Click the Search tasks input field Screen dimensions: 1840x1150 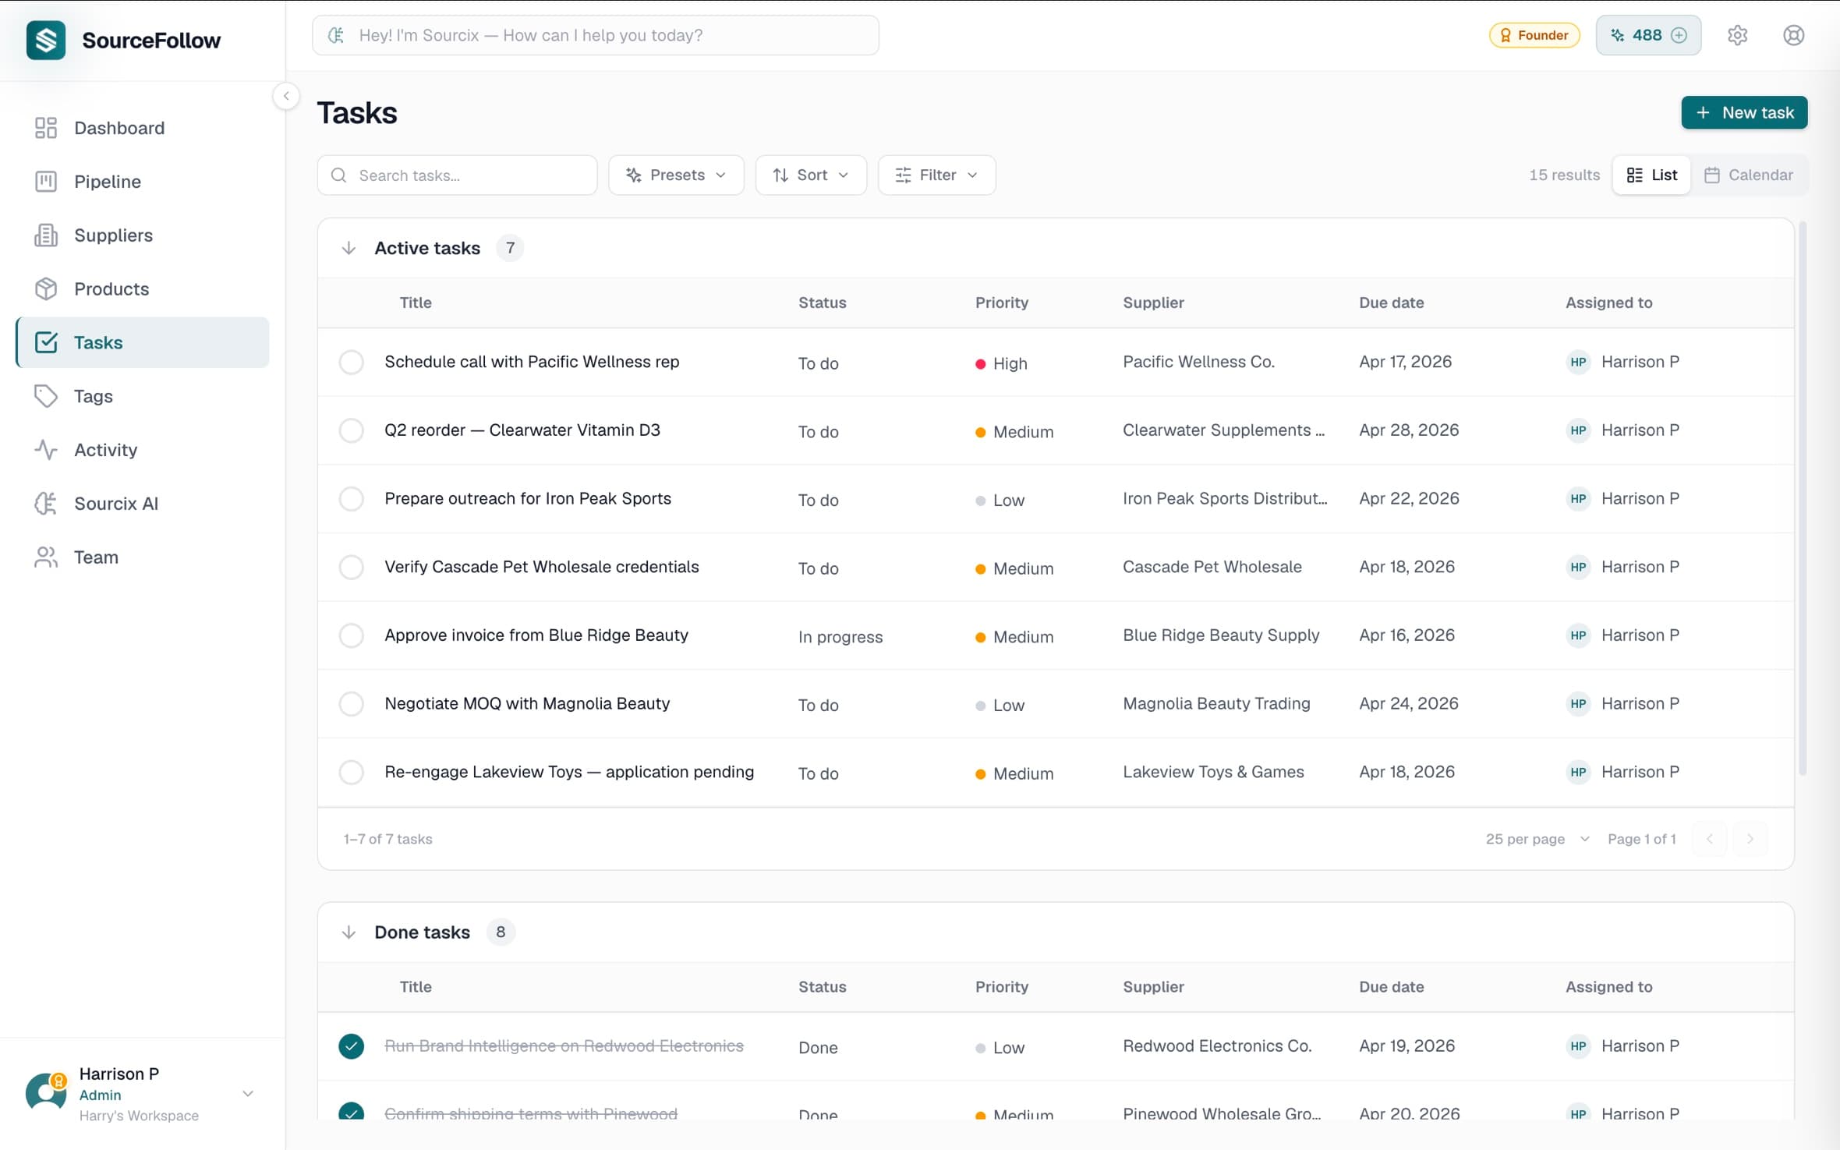click(x=457, y=175)
